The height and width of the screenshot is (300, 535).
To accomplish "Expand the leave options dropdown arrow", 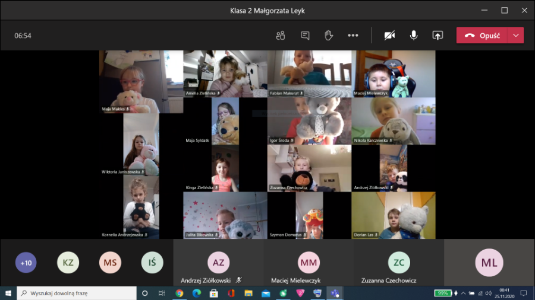I will click(515, 36).
